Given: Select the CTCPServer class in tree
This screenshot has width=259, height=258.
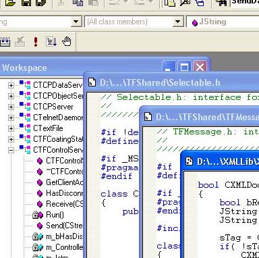Looking at the screenshot, I should tap(53, 107).
